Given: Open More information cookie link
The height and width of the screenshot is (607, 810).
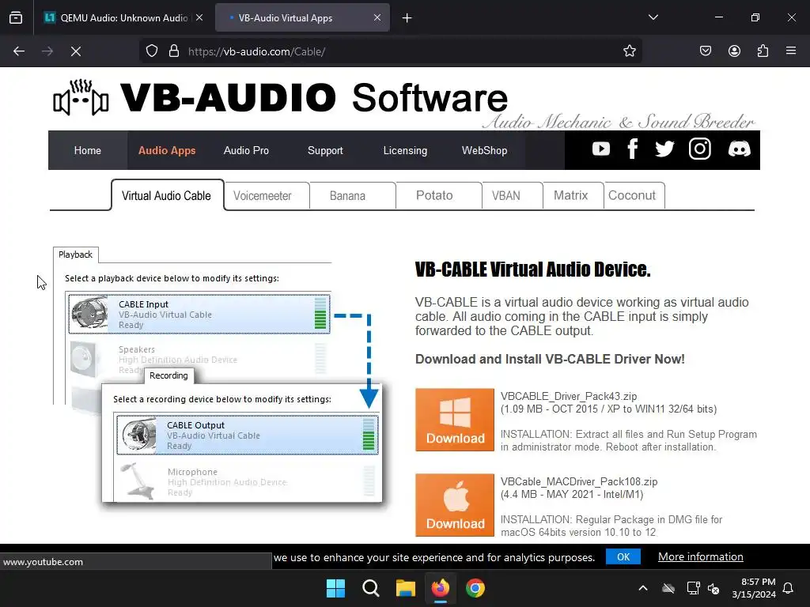Looking at the screenshot, I should pos(701,557).
